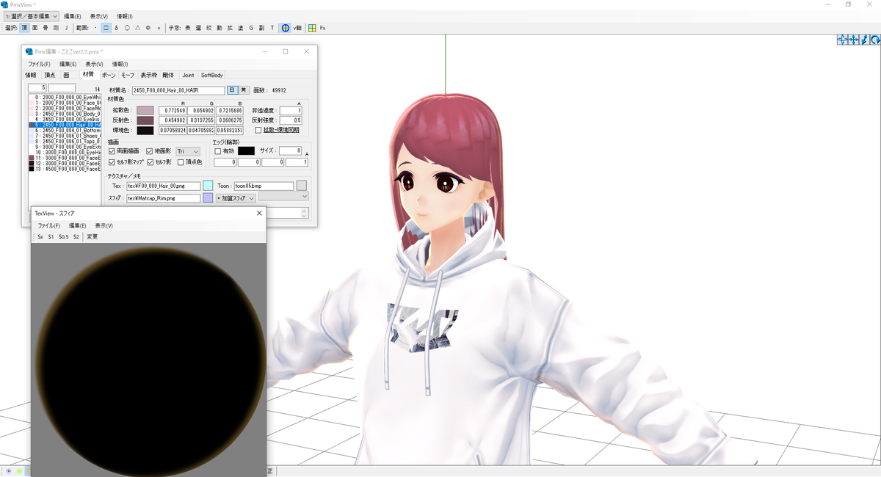
Task: Switch to the SoftBody tab
Action: point(211,75)
